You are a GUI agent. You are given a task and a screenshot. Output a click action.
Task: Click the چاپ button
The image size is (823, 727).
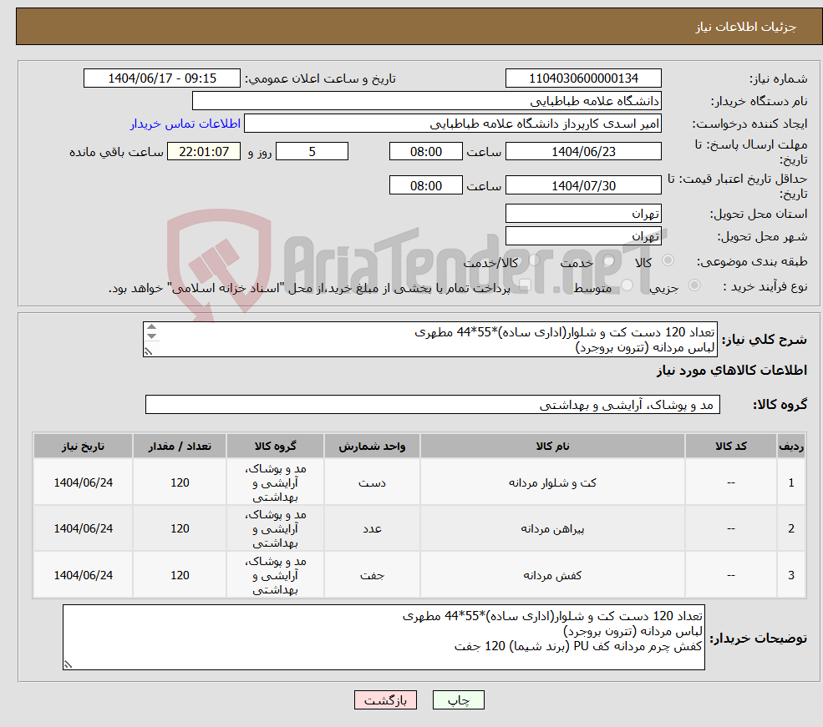click(x=458, y=700)
